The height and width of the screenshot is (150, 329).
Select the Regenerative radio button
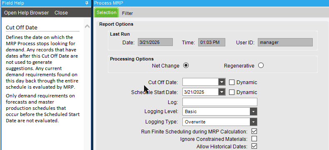click(261, 65)
